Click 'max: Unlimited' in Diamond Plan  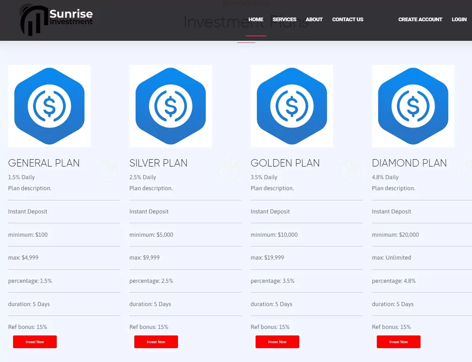point(391,258)
